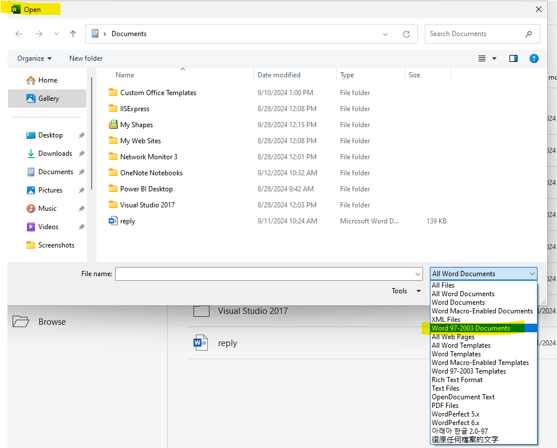
Task: Open Desktop in quick access
Action: pyautogui.click(x=50, y=135)
